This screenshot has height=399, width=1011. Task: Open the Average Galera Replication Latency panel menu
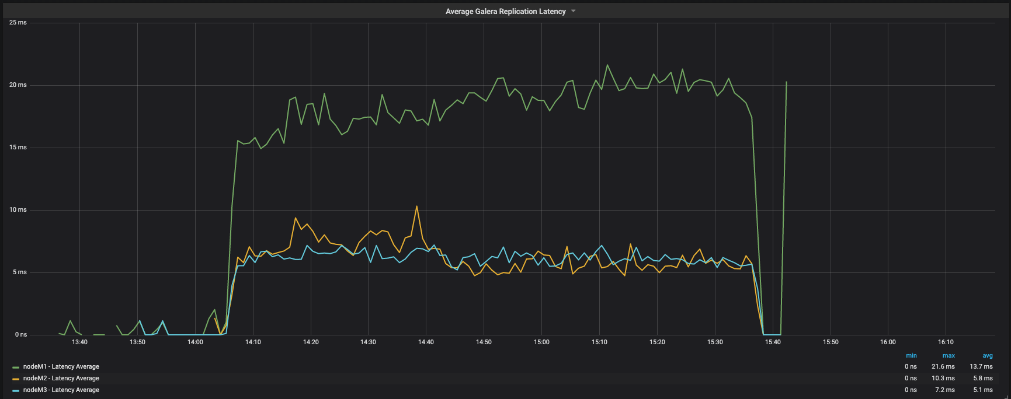click(x=505, y=11)
